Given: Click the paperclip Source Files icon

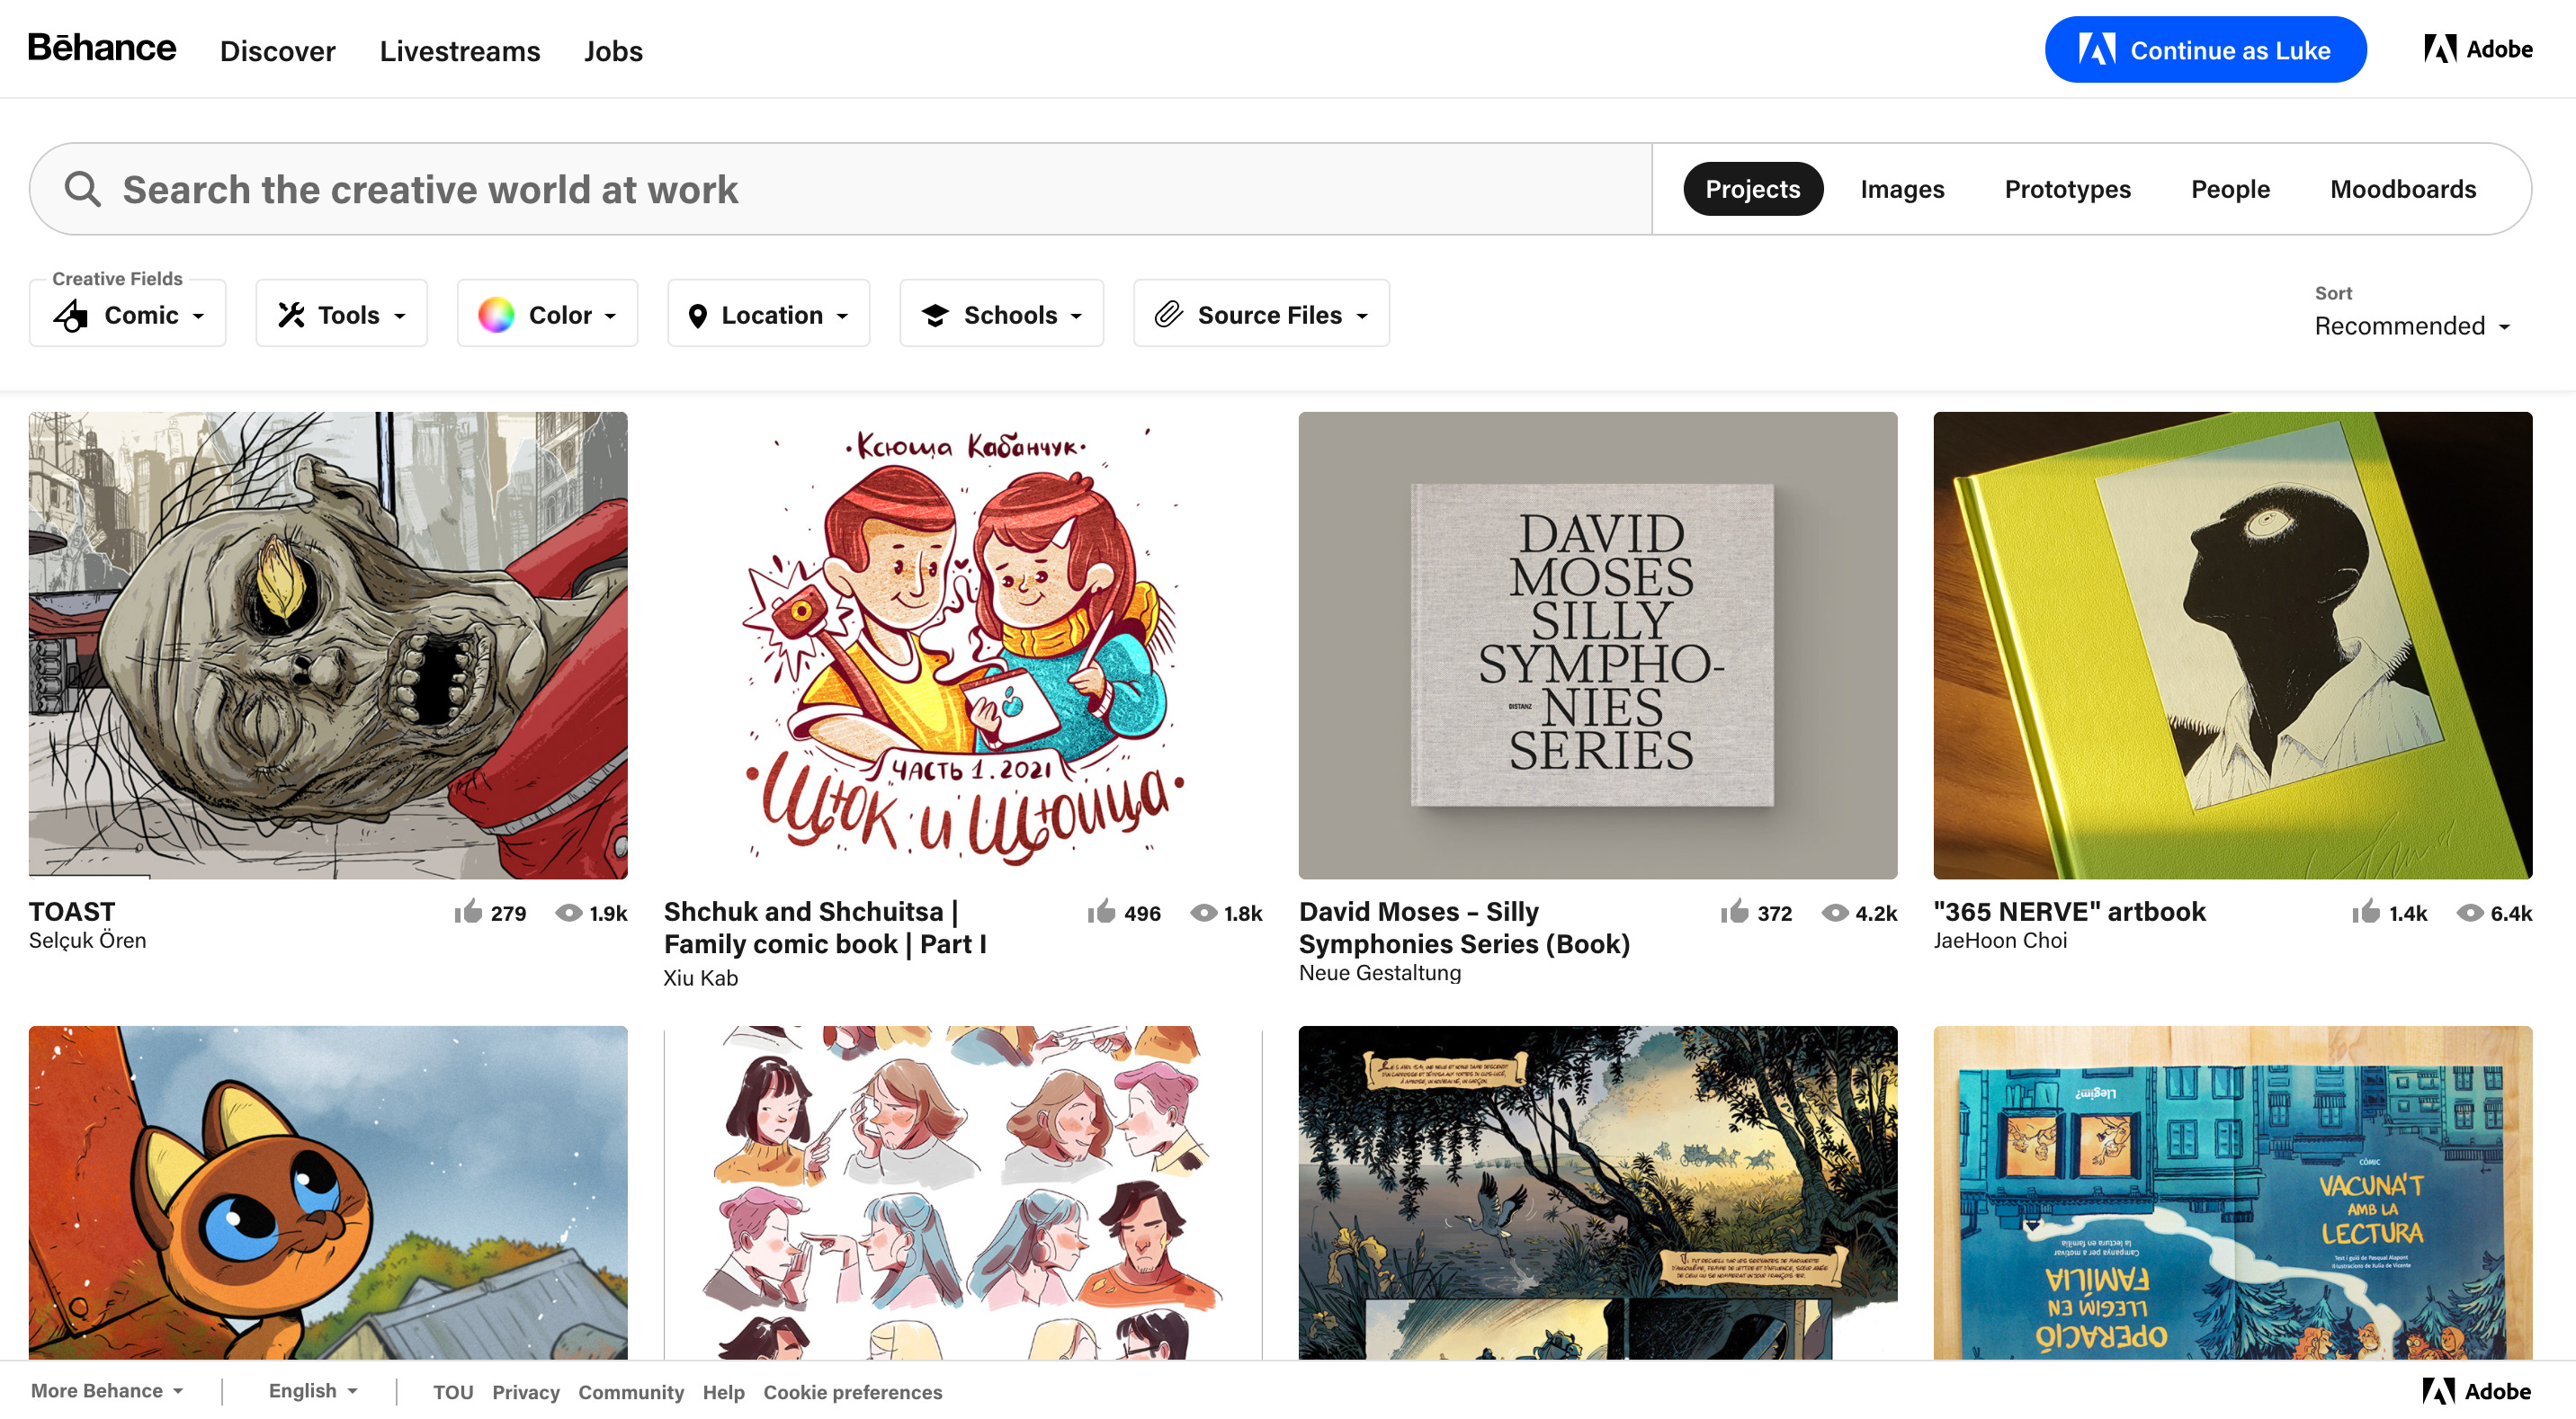Looking at the screenshot, I should [1168, 315].
